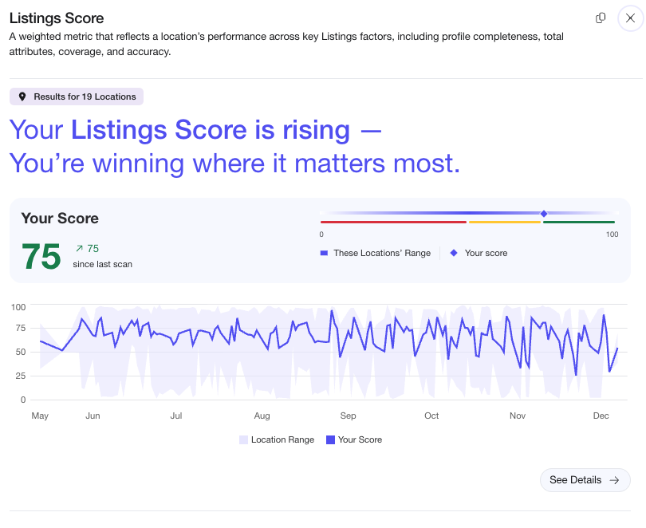Close the Listings Score panel
Screen dimensions: 646x528
[x=630, y=18]
